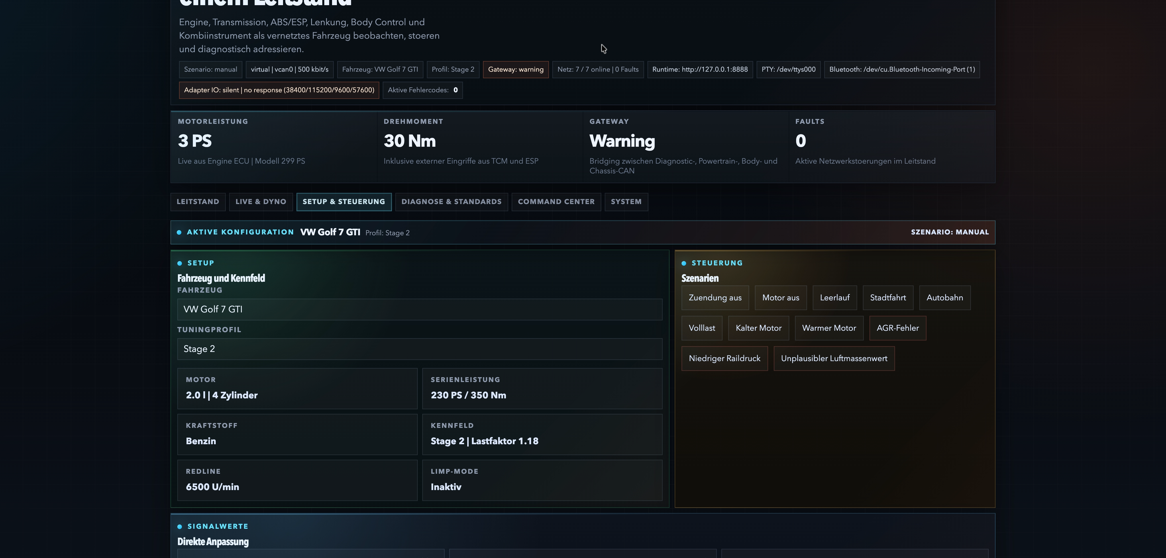The height and width of the screenshot is (558, 1166).
Task: Click the Drehmoment 30 Nm value
Action: pos(410,141)
